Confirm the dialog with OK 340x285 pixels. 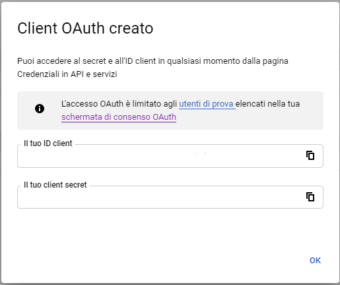315,261
